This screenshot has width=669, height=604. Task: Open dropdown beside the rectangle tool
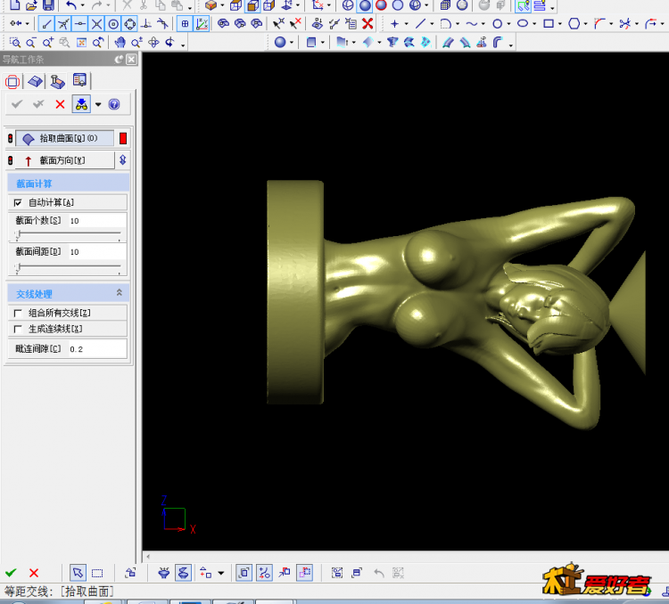(560, 24)
